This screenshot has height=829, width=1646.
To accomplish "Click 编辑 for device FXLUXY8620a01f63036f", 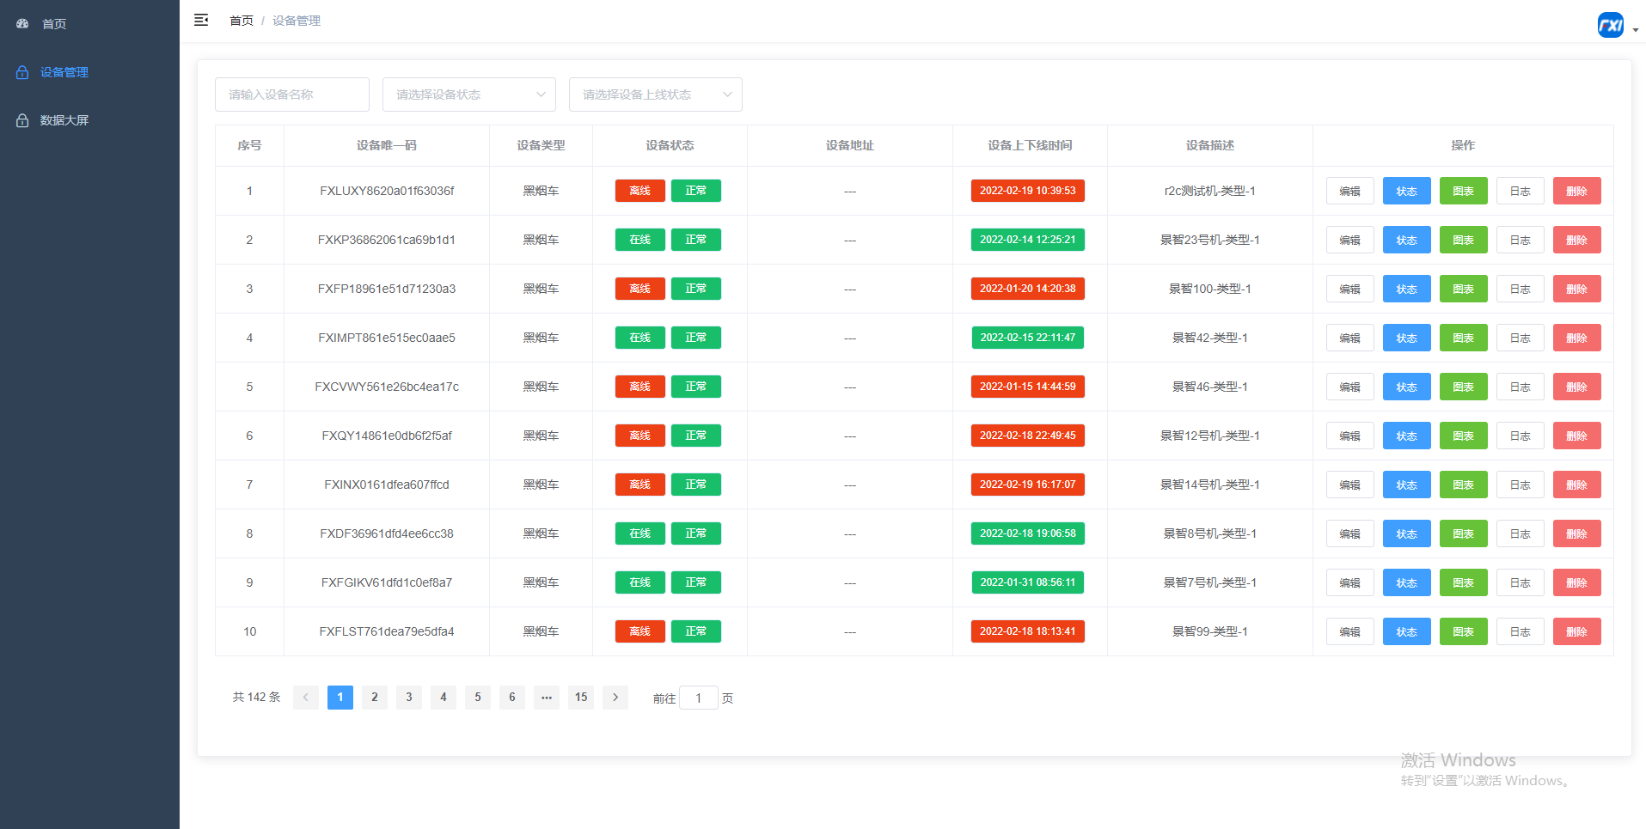I will 1349,191.
